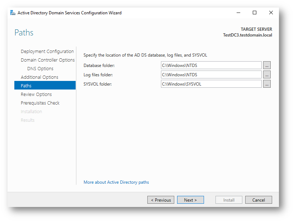Maximize the configuration wizard window
The image size is (294, 222).
click(x=255, y=13)
